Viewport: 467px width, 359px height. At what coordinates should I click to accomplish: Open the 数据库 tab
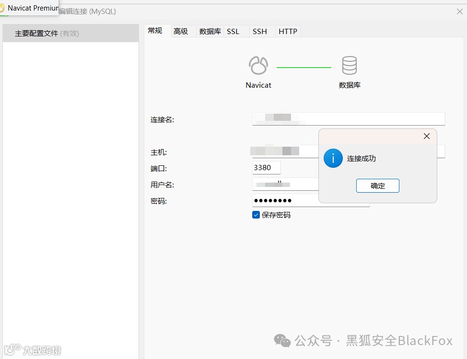coord(210,31)
